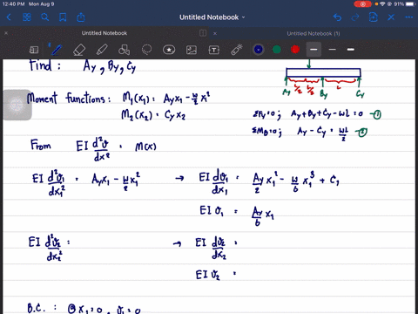Viewport: 418px width, 314px height.
Task: Close the Untitled Notebook (1) tab
Action: (x=215, y=33)
